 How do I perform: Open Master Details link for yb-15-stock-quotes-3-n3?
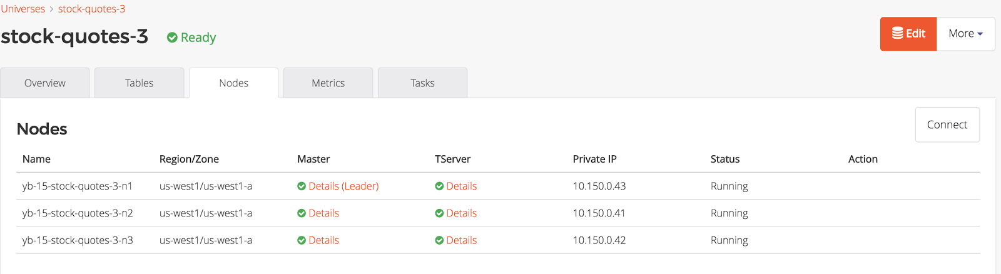click(x=323, y=240)
